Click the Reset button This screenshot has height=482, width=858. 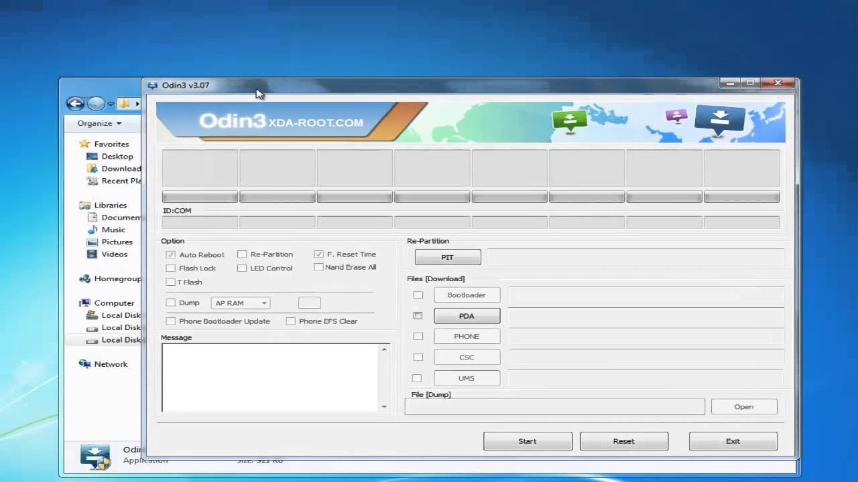click(x=624, y=441)
